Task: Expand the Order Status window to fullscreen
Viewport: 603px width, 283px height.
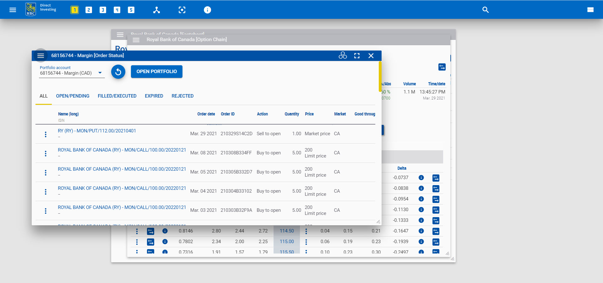Action: [357, 56]
